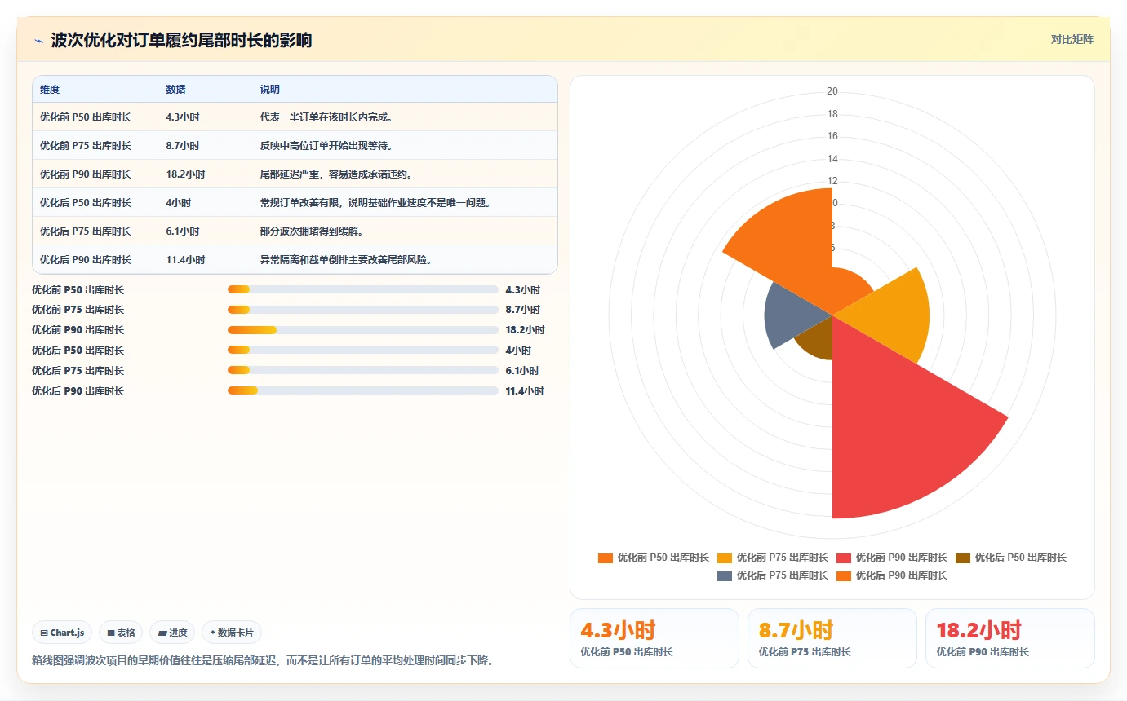Click the 维度 column header
This screenshot has width=1127, height=701.
click(x=50, y=90)
